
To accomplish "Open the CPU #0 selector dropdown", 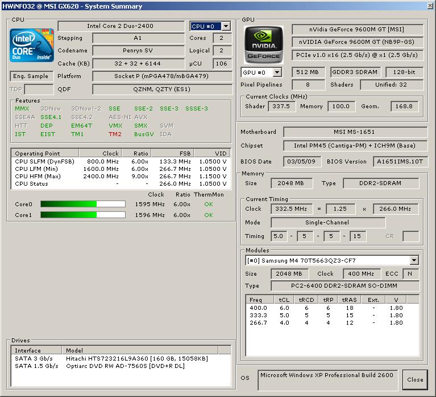I will [x=226, y=26].
